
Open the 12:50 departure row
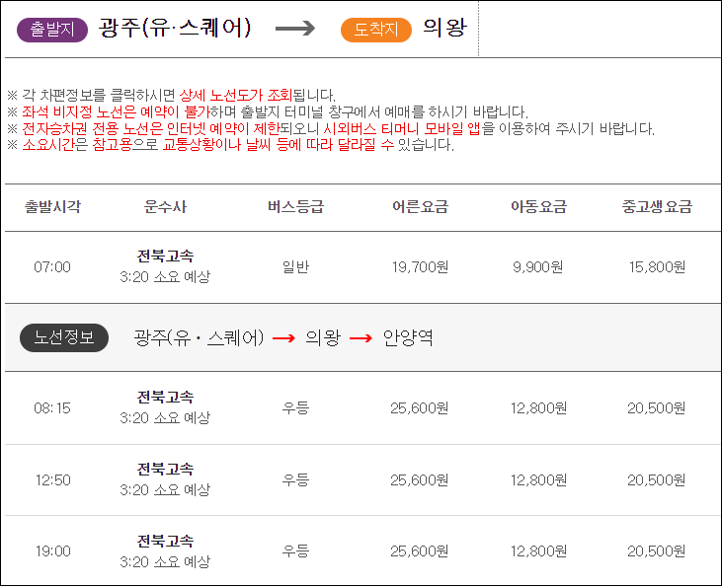[x=361, y=479]
